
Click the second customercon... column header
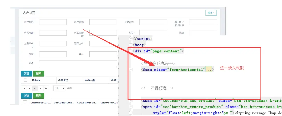(x=64, y=102)
